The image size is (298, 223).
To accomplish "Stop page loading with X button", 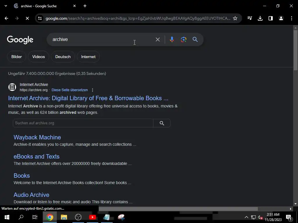I will [x=27, y=18].
